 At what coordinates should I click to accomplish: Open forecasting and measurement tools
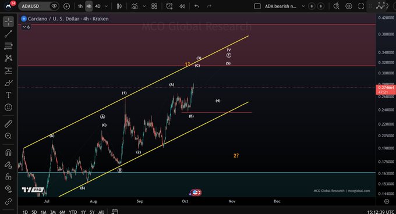(x=8, y=70)
